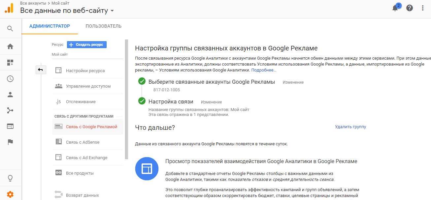The height and width of the screenshot is (200, 431).
Task: Open Audience reports person icon
Action: click(x=10, y=95)
